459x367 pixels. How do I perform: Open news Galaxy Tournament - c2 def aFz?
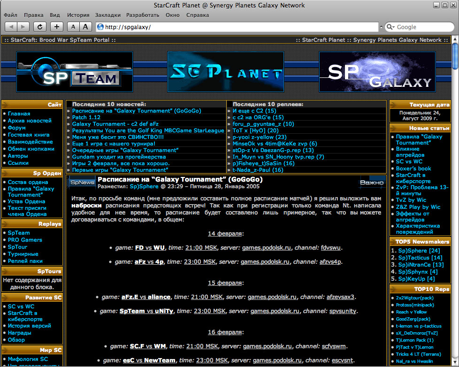[115, 124]
